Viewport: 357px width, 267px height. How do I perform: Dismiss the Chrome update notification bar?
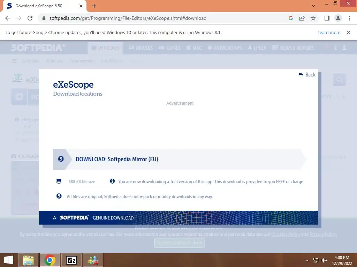(x=349, y=32)
